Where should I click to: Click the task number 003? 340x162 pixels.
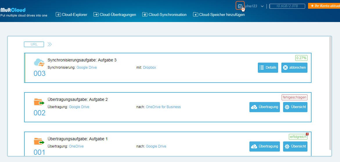pyautogui.click(x=39, y=74)
